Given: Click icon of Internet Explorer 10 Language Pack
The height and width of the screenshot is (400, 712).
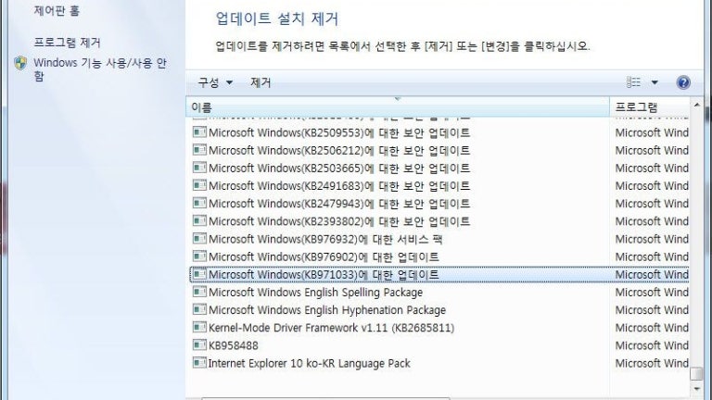Looking at the screenshot, I should 199,362.
